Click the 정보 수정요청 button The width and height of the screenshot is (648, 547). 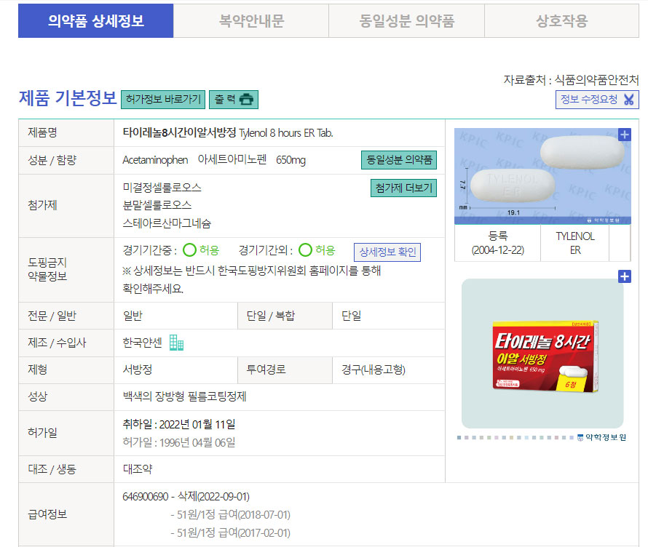[597, 100]
